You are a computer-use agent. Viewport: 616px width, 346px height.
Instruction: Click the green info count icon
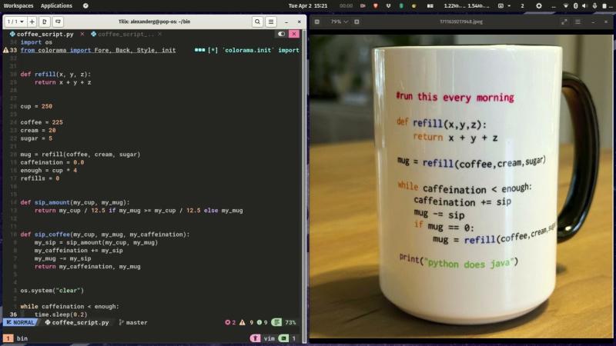[x=259, y=322]
